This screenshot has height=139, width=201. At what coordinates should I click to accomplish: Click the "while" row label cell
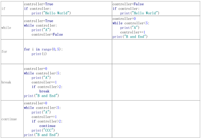12,27
